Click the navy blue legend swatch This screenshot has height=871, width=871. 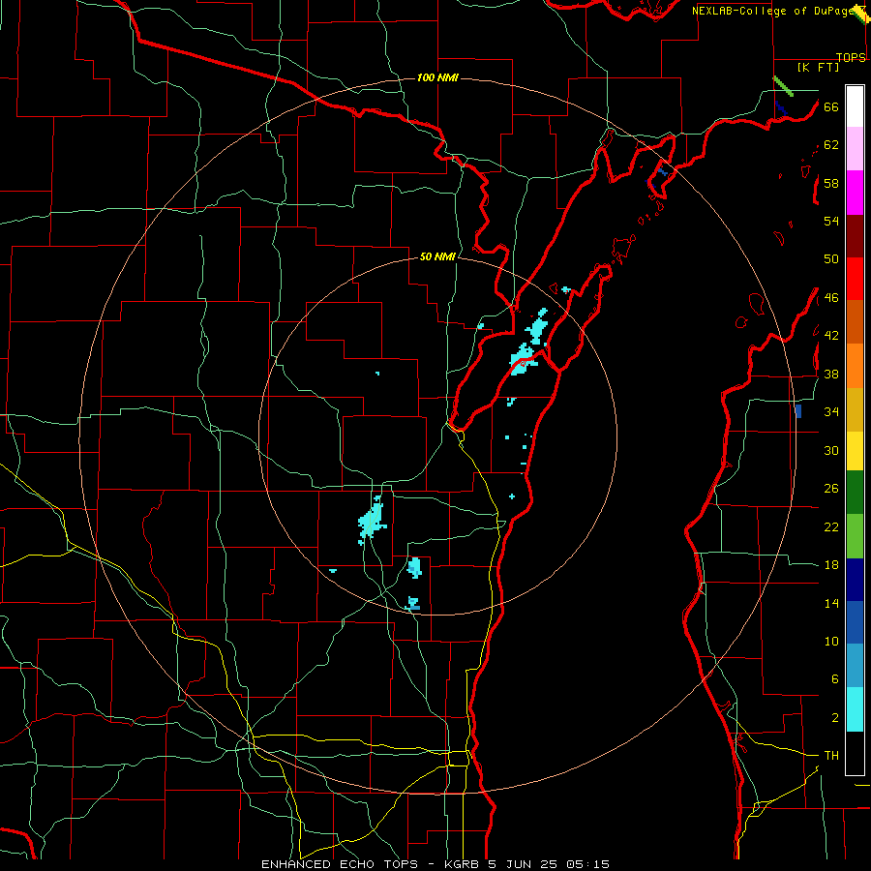(855, 580)
